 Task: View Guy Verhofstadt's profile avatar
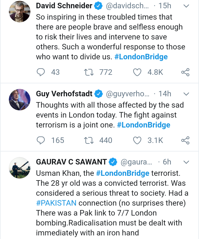tap(20, 99)
